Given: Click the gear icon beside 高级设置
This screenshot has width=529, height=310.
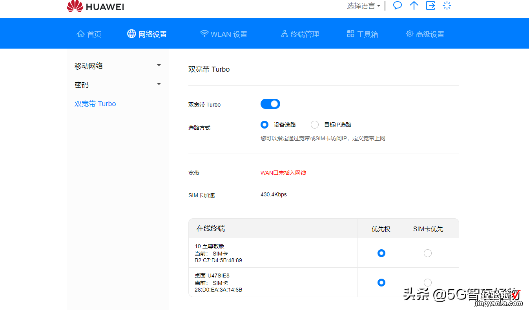Looking at the screenshot, I should tap(410, 34).
